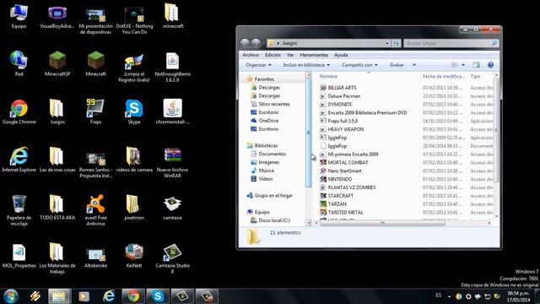Viewport: 540px width, 304px height.
Task: Select OneDrive in navigation pane
Action: pyautogui.click(x=268, y=121)
